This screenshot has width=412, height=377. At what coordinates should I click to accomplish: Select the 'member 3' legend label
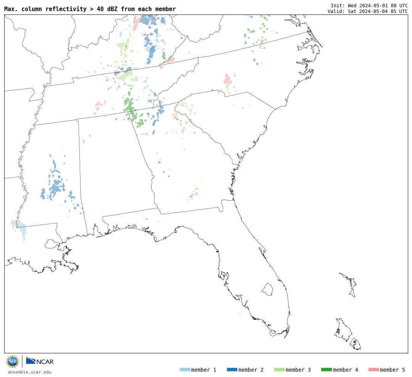coord(298,370)
